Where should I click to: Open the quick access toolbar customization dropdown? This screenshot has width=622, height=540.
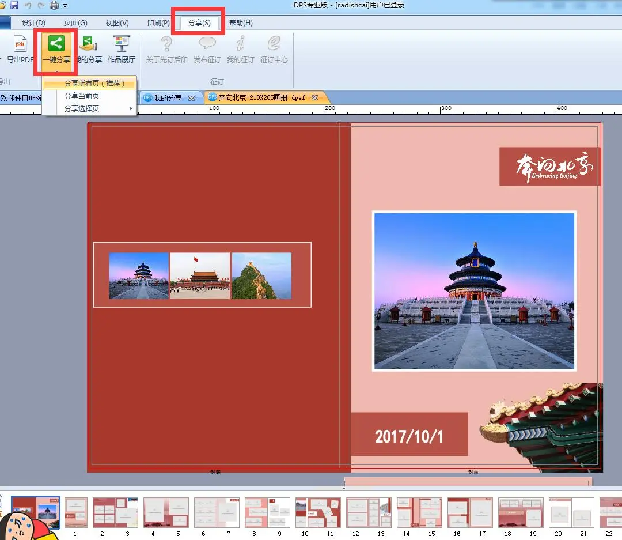click(64, 5)
